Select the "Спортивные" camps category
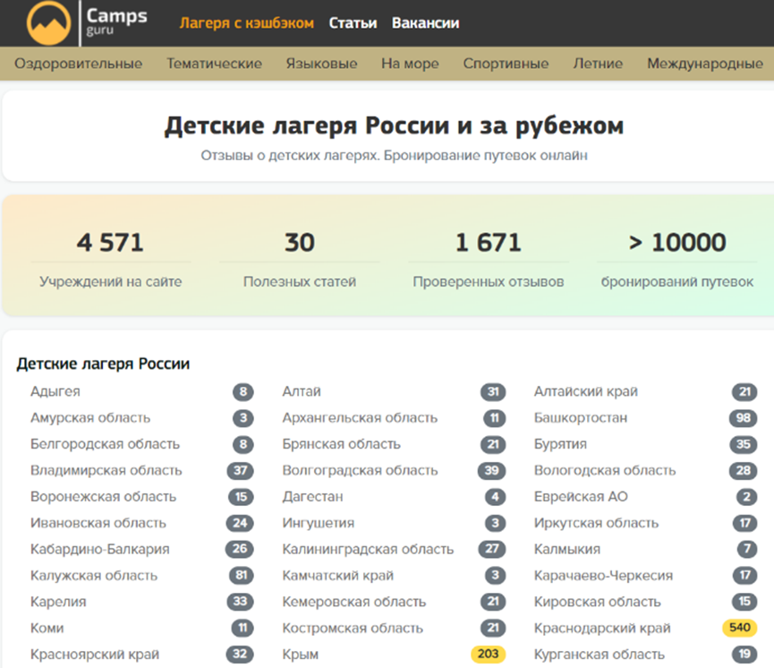This screenshot has height=668, width=774. 506,64
